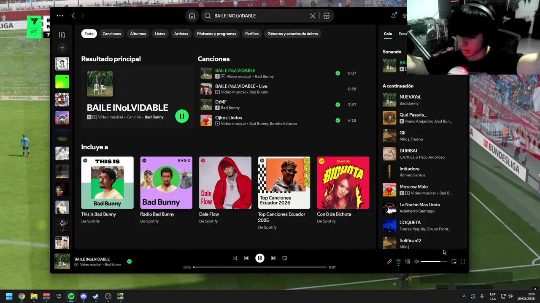Open Steam from the taskbar
This screenshot has width=540, height=303.
(96, 296)
